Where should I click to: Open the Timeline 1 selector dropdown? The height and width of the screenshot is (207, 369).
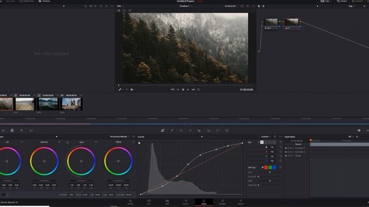pyautogui.click(x=186, y=6)
